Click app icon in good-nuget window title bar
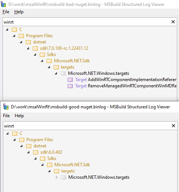This screenshot has height=192, width=179. 6,107
